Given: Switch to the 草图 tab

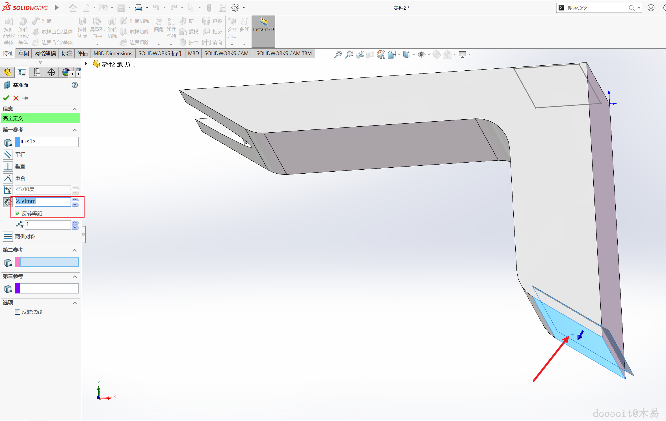Looking at the screenshot, I should [24, 53].
